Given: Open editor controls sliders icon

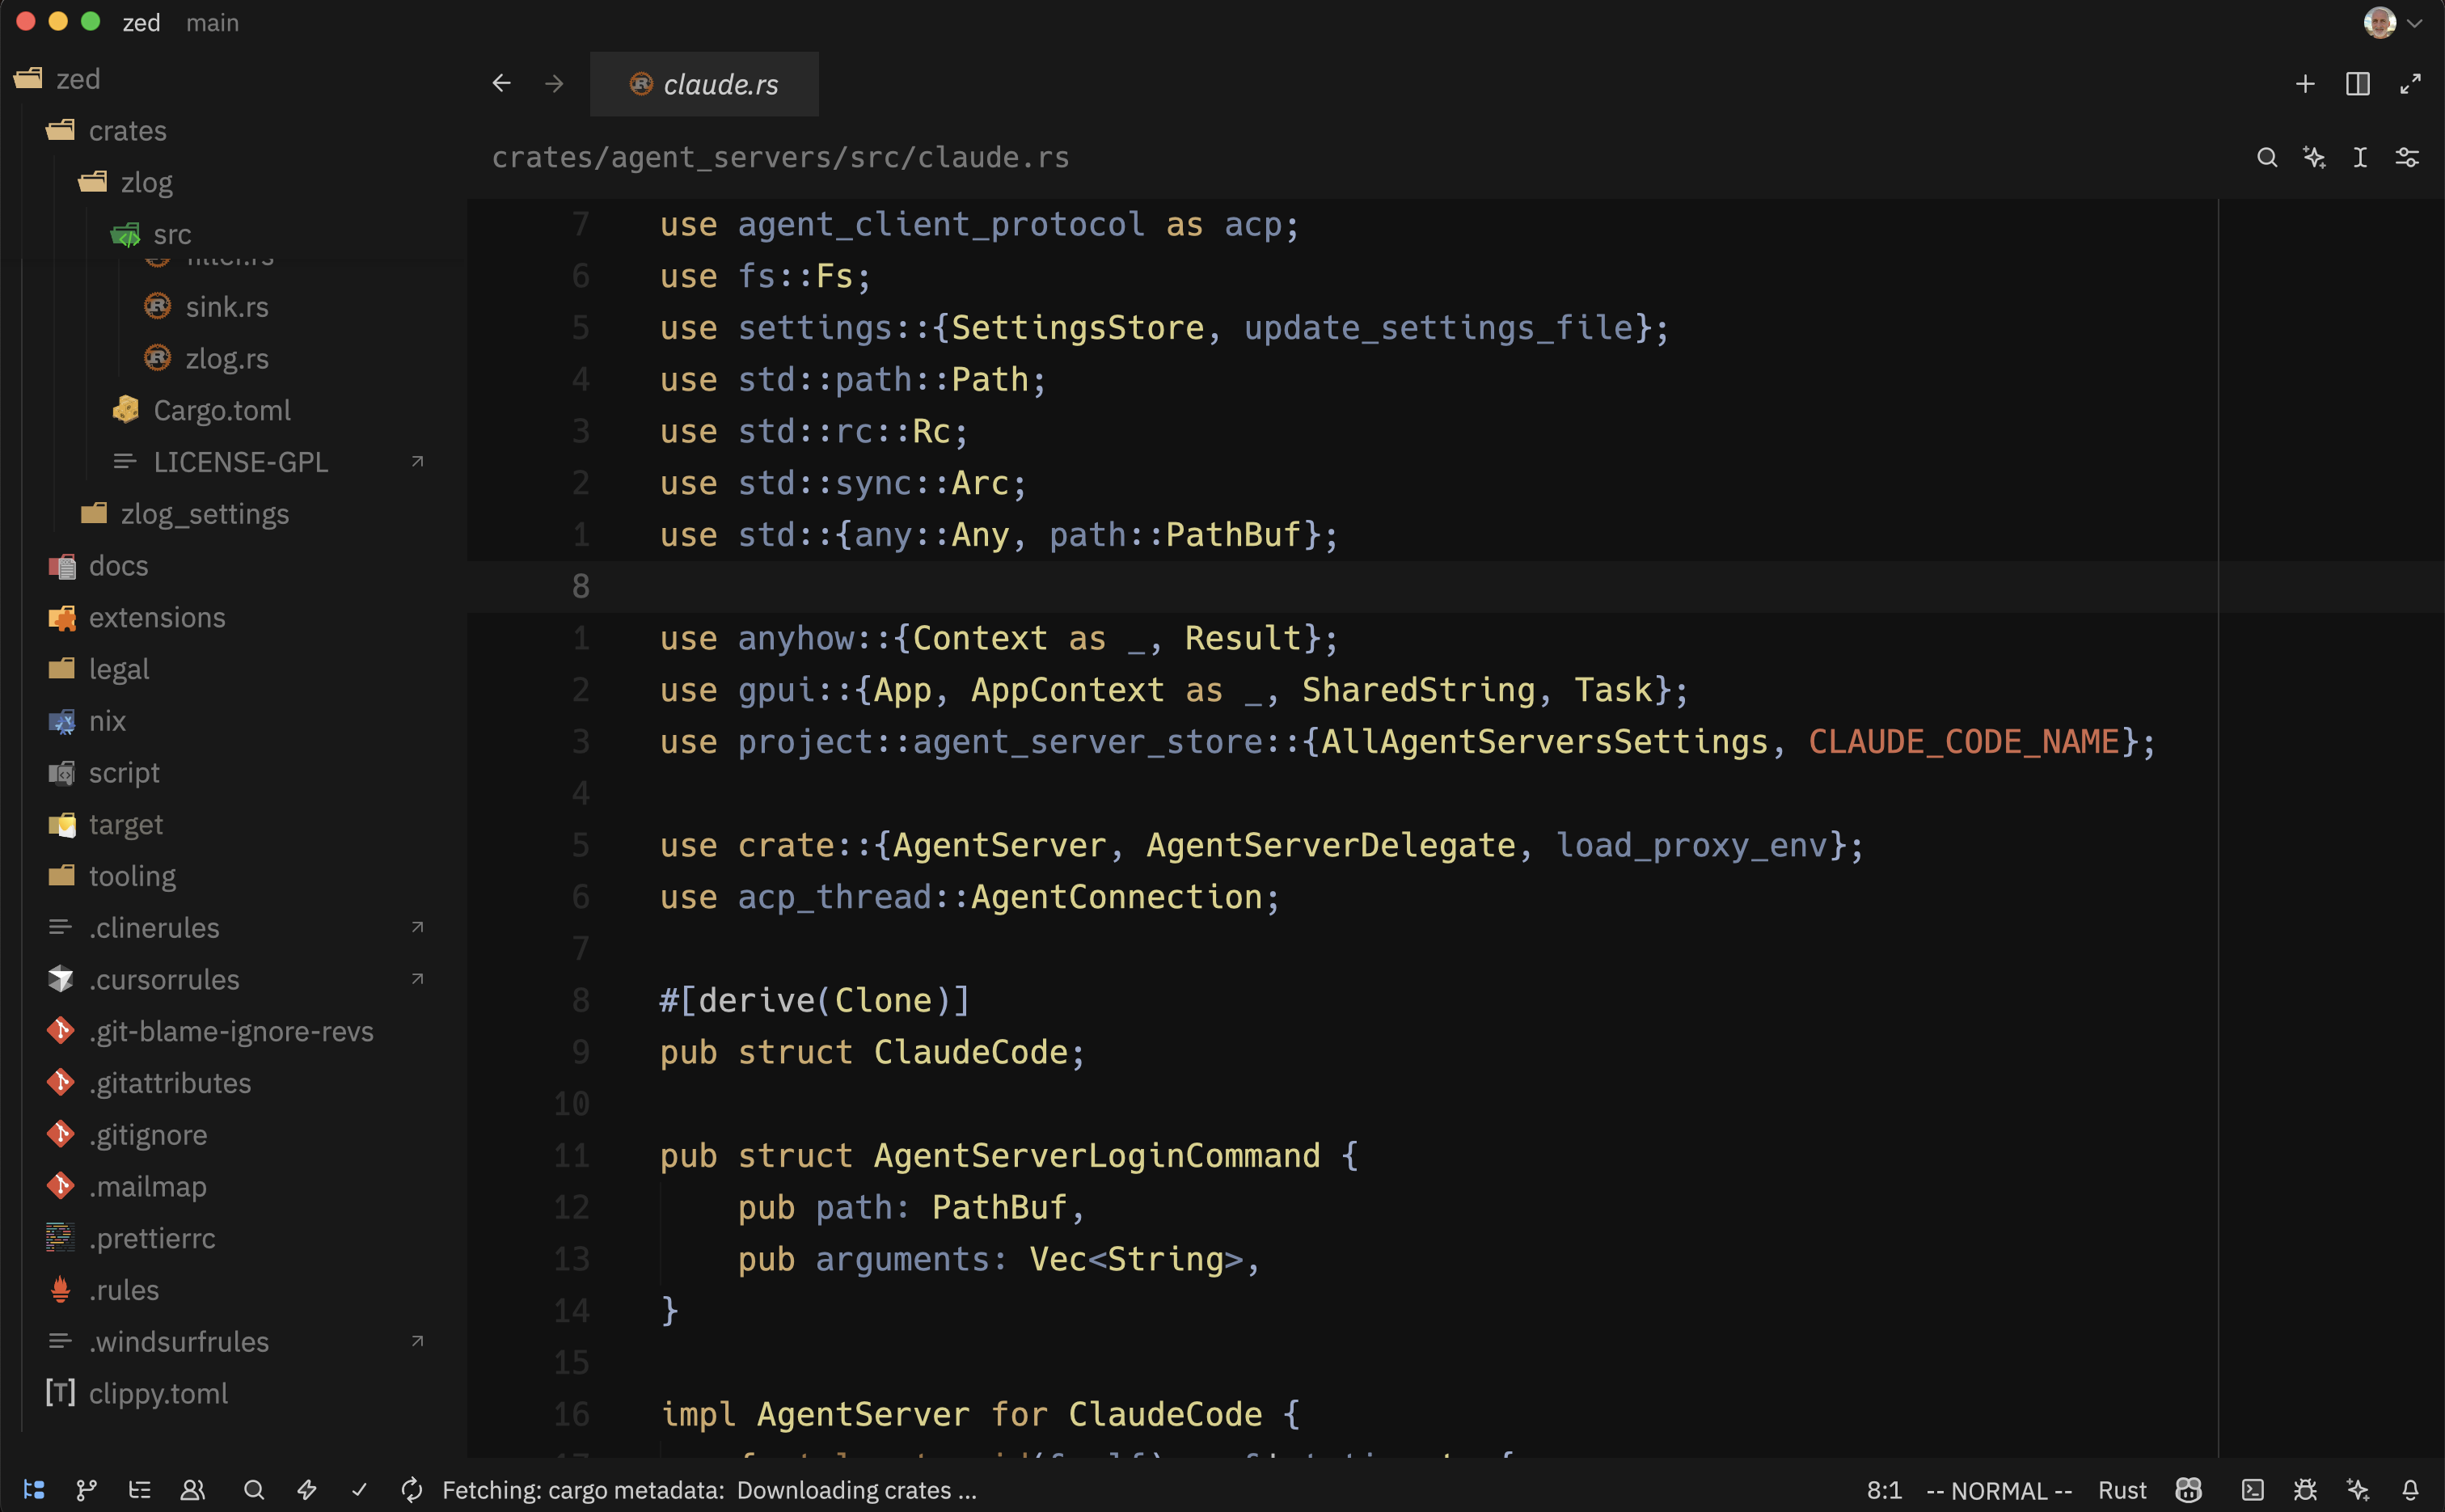Looking at the screenshot, I should coord(2407,157).
